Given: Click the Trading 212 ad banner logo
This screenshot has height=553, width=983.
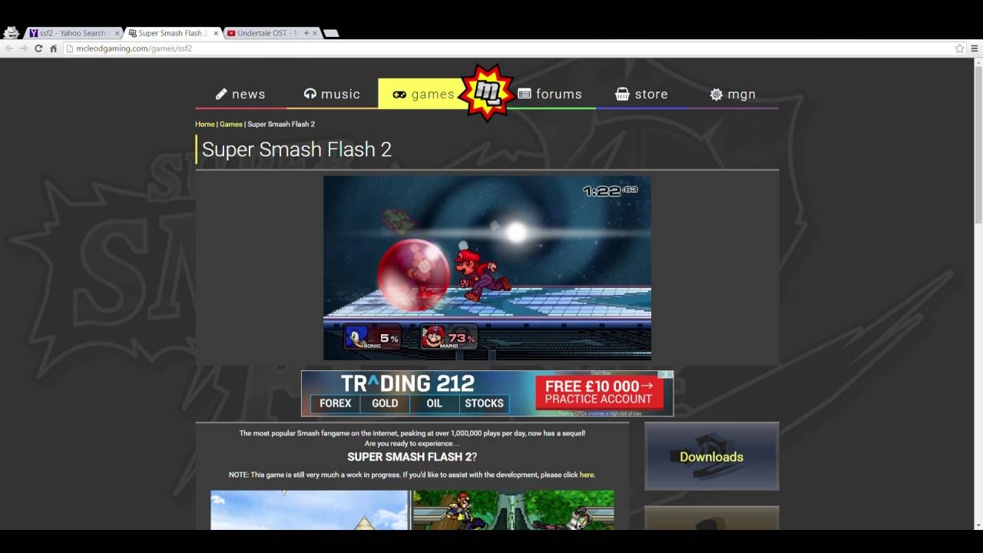Looking at the screenshot, I should coord(407,383).
